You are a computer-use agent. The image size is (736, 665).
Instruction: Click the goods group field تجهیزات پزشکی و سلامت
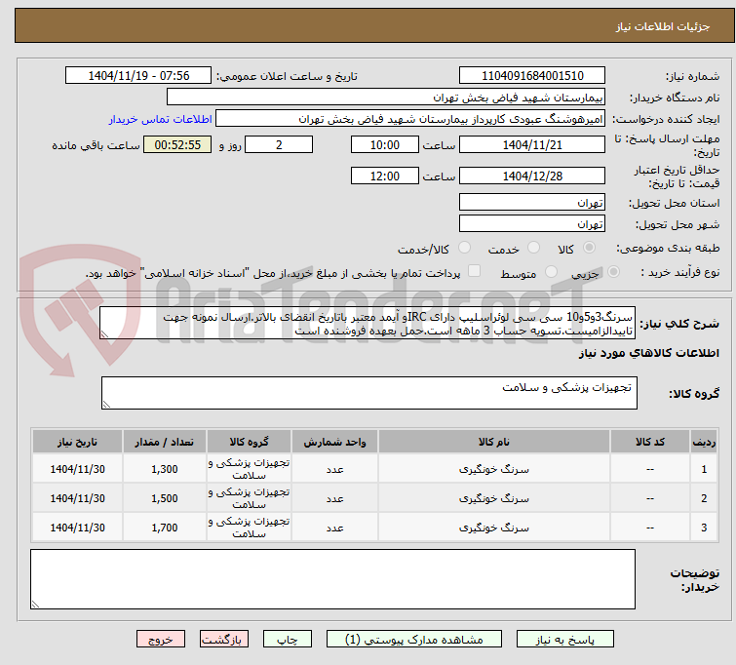pos(369,393)
